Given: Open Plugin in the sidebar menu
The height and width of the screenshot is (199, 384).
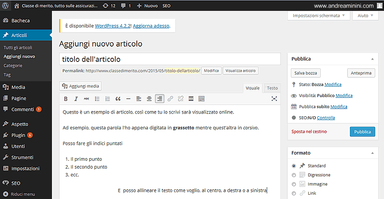Looking at the screenshot, I should tap(18, 135).
